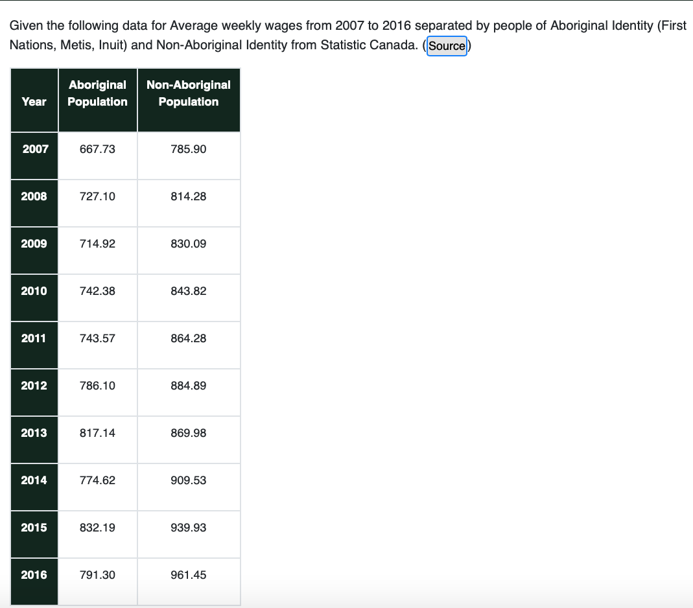Click the 832.19 wage value
The width and height of the screenshot is (693, 608).
click(97, 527)
